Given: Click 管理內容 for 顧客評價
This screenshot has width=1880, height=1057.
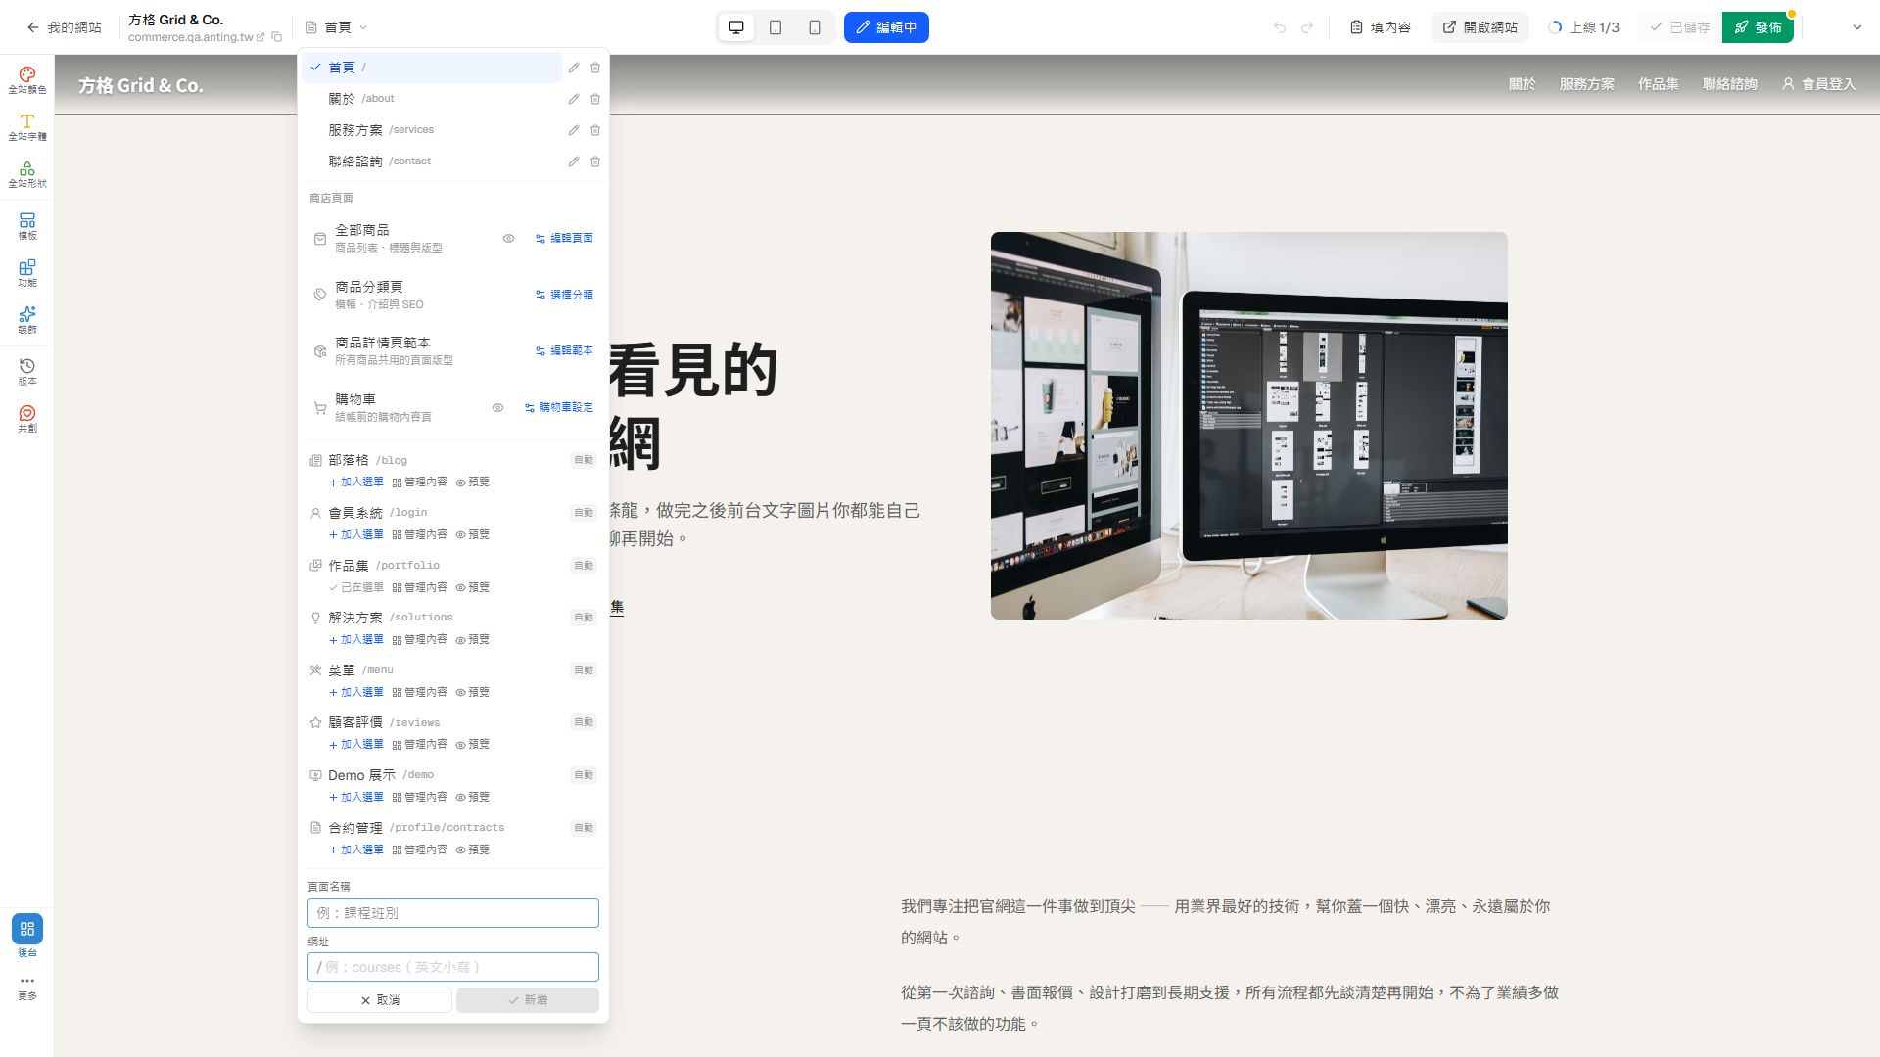Looking at the screenshot, I should click(x=420, y=745).
